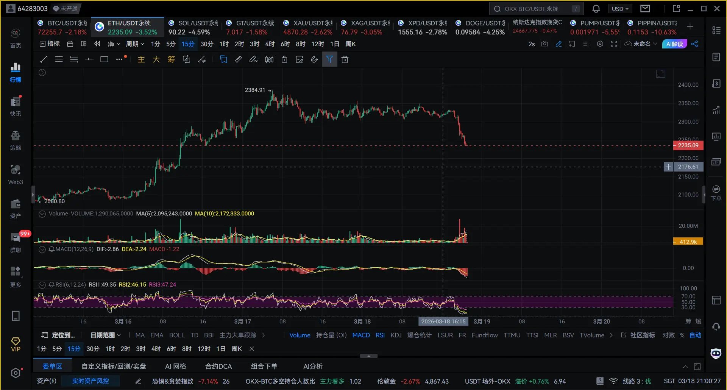Viewport: 727px width, 390px height.
Task: Click the 2176.61 price axis marker
Action: [x=688, y=167]
